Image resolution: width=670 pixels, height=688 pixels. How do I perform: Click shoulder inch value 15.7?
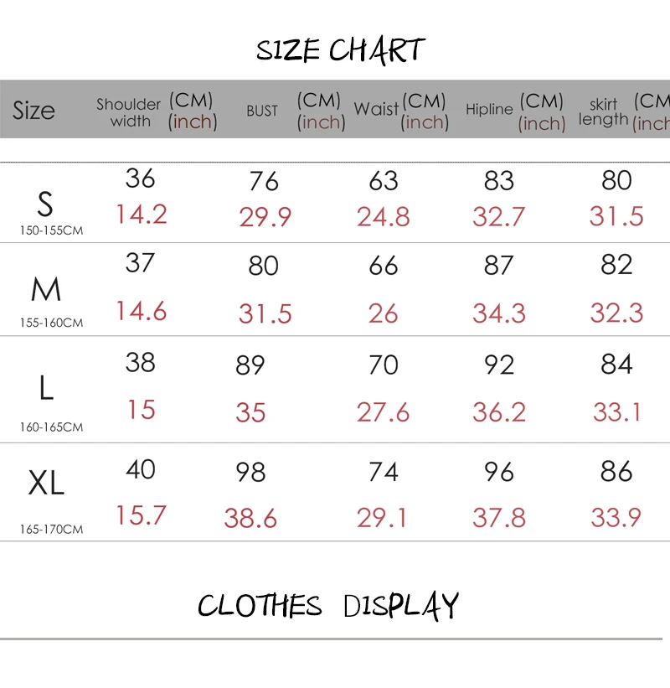[x=141, y=515]
